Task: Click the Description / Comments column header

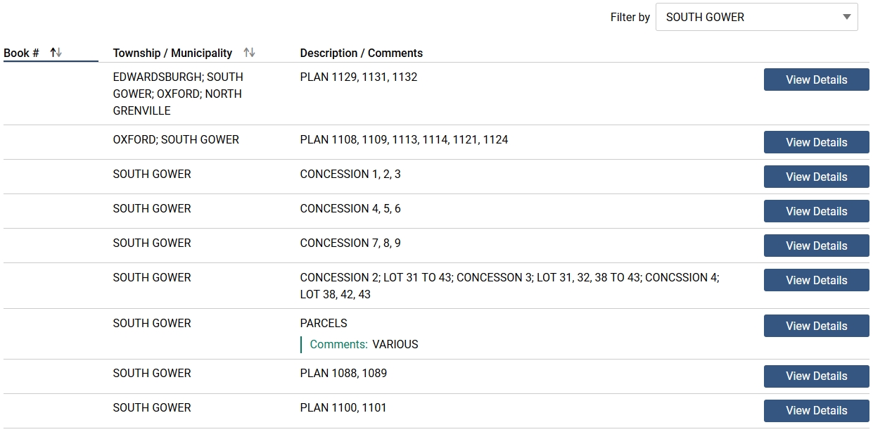Action: [361, 53]
